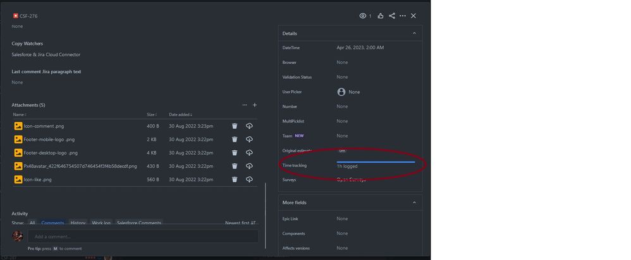Open Footer-desktop-logo .png file
The width and height of the screenshot is (631, 260).
[51, 153]
